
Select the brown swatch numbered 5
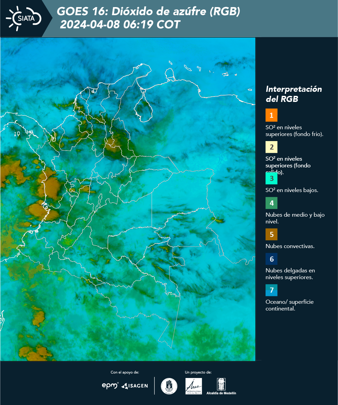click(271, 234)
